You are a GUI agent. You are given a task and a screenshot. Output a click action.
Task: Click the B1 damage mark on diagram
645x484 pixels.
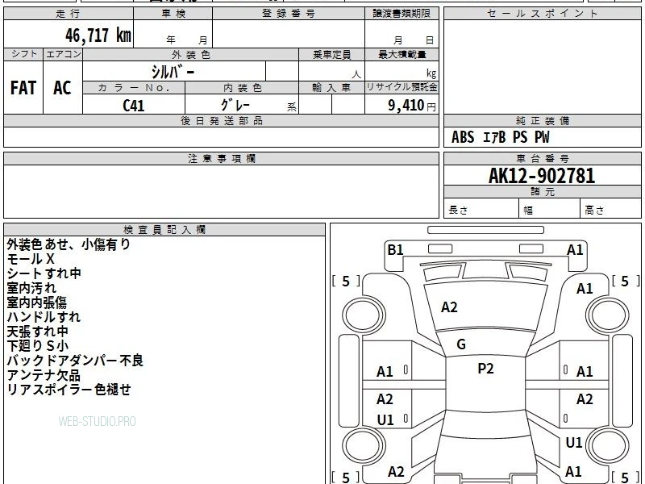(395, 250)
